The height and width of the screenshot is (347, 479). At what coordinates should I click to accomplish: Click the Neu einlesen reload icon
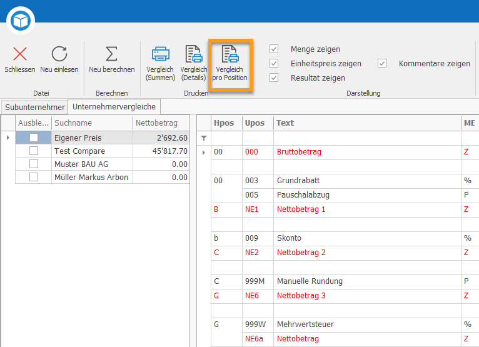tap(59, 54)
